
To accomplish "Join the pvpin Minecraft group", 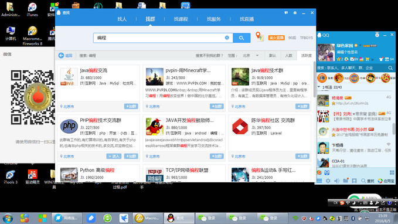I will click(x=216, y=106).
